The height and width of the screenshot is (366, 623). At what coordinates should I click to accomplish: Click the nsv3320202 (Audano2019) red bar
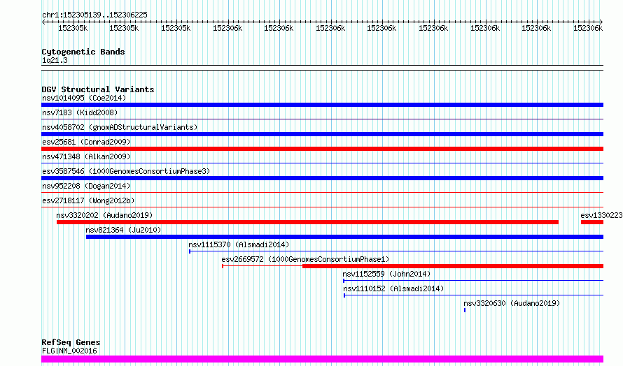307,222
